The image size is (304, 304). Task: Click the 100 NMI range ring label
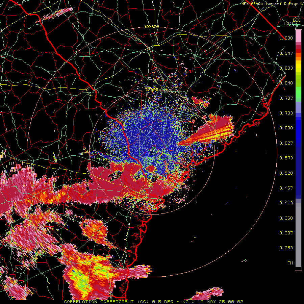pos(152,27)
